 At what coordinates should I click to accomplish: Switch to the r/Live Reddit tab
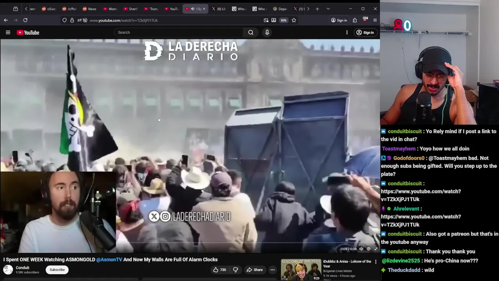48,9
